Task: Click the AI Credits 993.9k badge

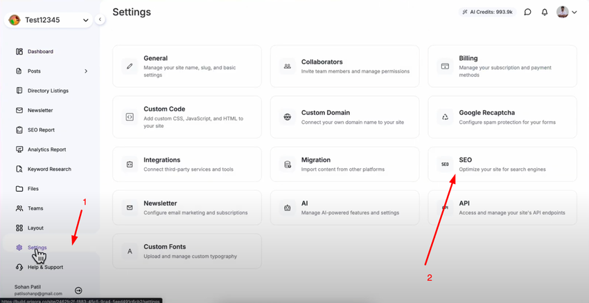Action: pos(488,12)
